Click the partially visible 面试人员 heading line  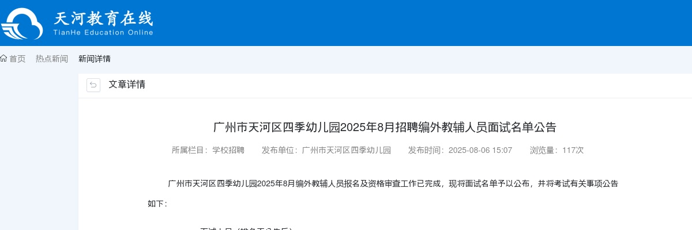(x=246, y=228)
